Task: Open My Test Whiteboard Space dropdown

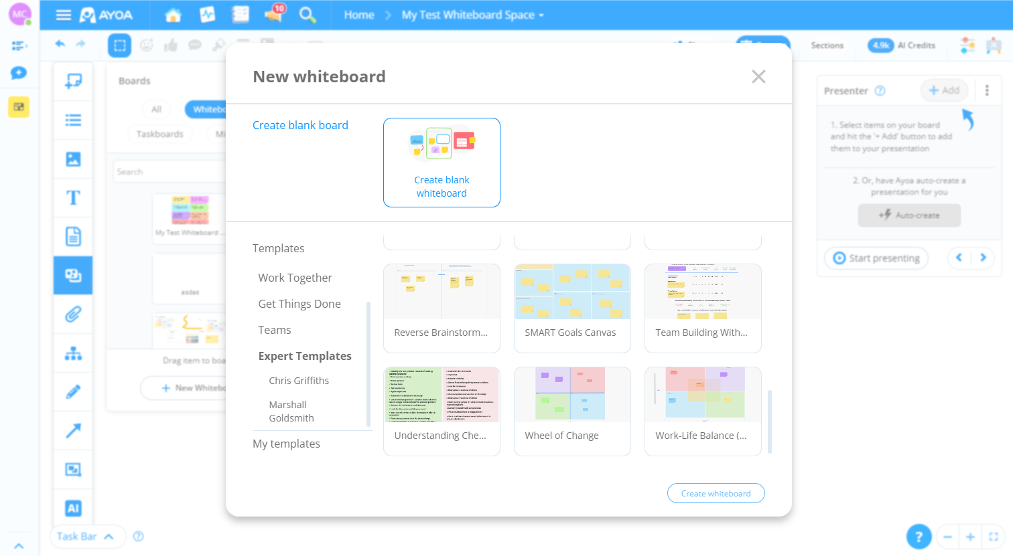Action: point(473,15)
